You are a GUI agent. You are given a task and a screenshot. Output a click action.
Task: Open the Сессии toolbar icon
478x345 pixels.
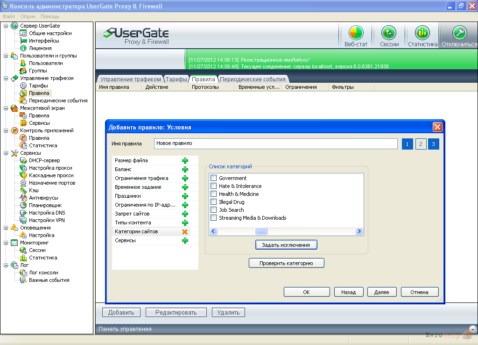389,33
